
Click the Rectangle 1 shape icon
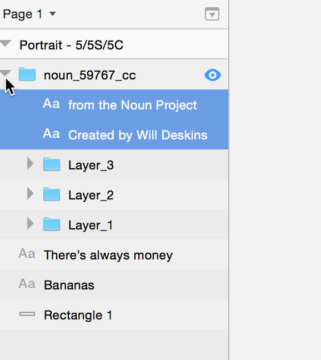pos(27,314)
